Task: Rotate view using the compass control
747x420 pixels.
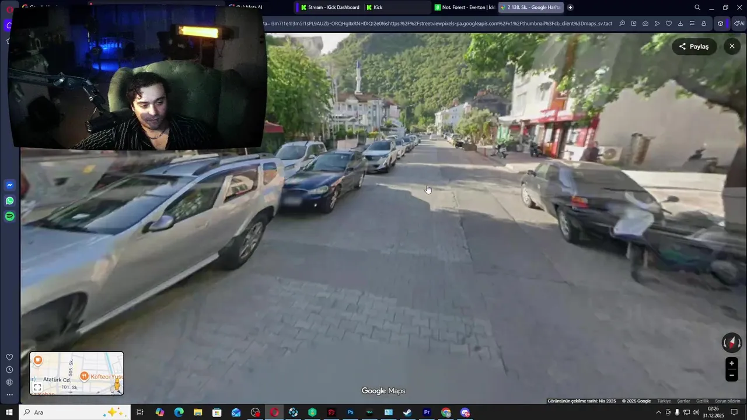Action: coord(731,342)
